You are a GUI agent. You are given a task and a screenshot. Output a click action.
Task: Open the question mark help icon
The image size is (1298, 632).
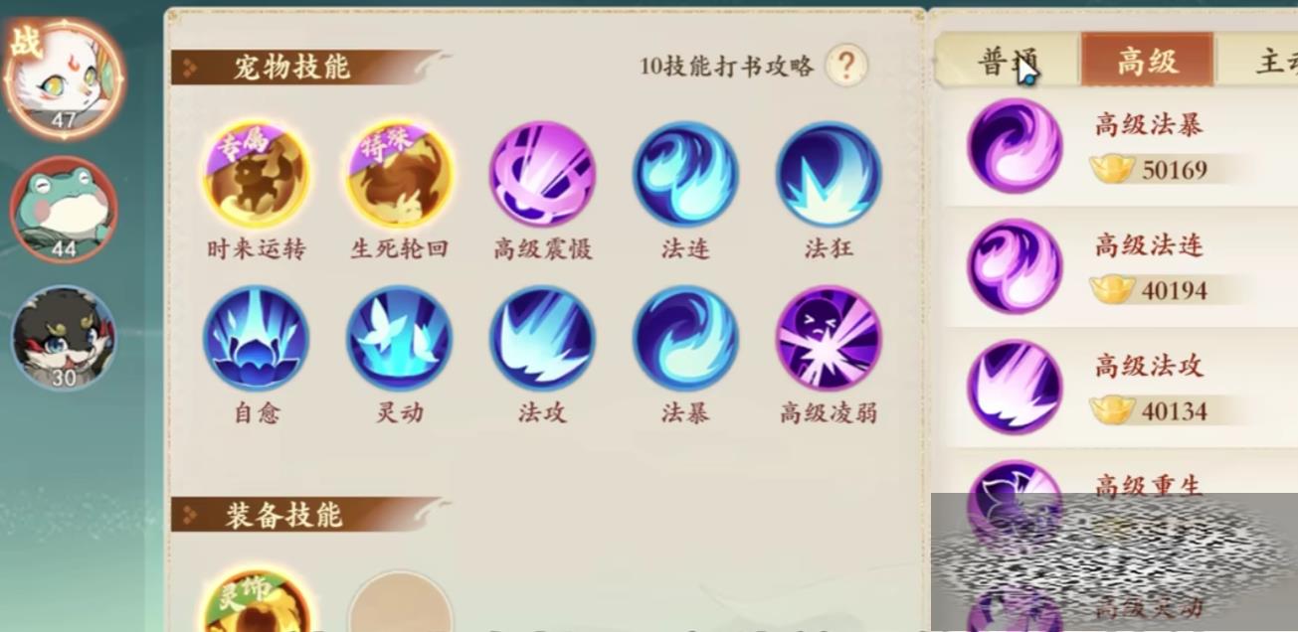coord(846,66)
